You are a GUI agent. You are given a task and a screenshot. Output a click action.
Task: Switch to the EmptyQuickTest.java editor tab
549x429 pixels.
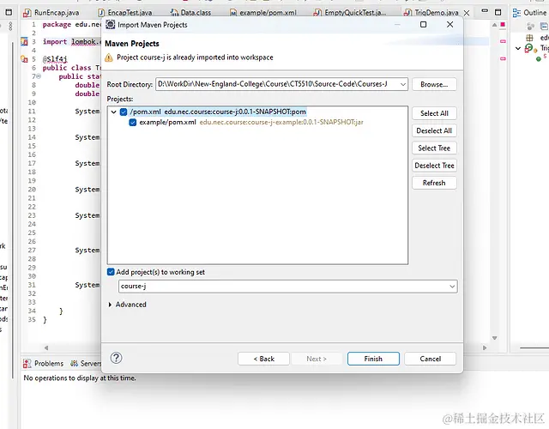point(350,13)
